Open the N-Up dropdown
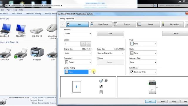 [143, 44]
